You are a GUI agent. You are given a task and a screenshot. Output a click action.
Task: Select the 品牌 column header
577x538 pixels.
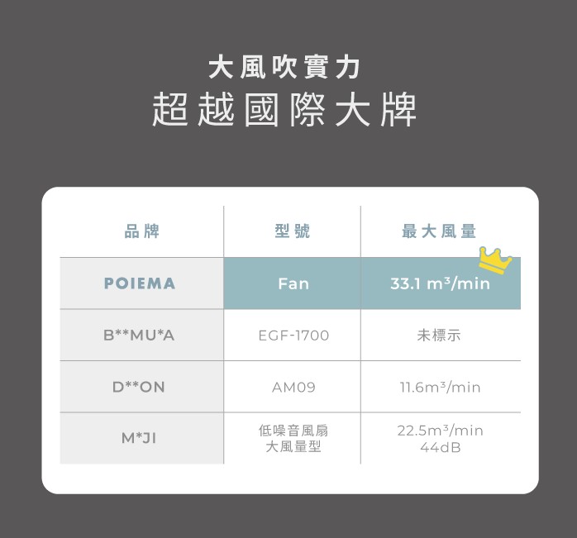point(141,231)
